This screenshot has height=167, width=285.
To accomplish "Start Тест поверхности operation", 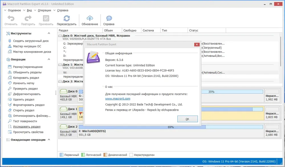I will coord(25,121).
